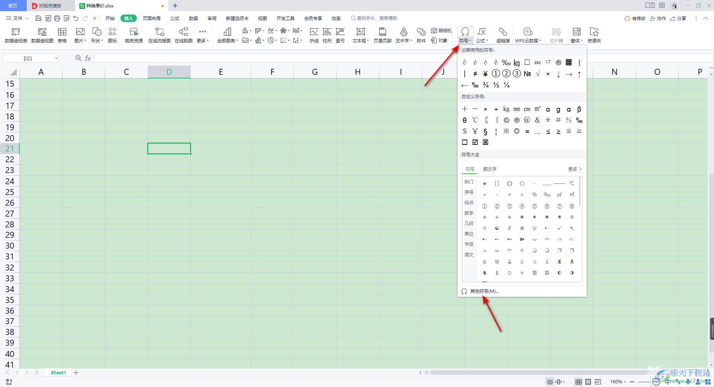Screen dimensions: 714x387
Task: Click the save icon in quick access bar
Action: [x=38, y=18]
